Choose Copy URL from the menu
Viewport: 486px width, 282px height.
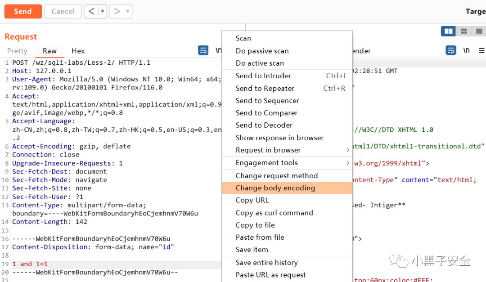[x=287, y=201]
